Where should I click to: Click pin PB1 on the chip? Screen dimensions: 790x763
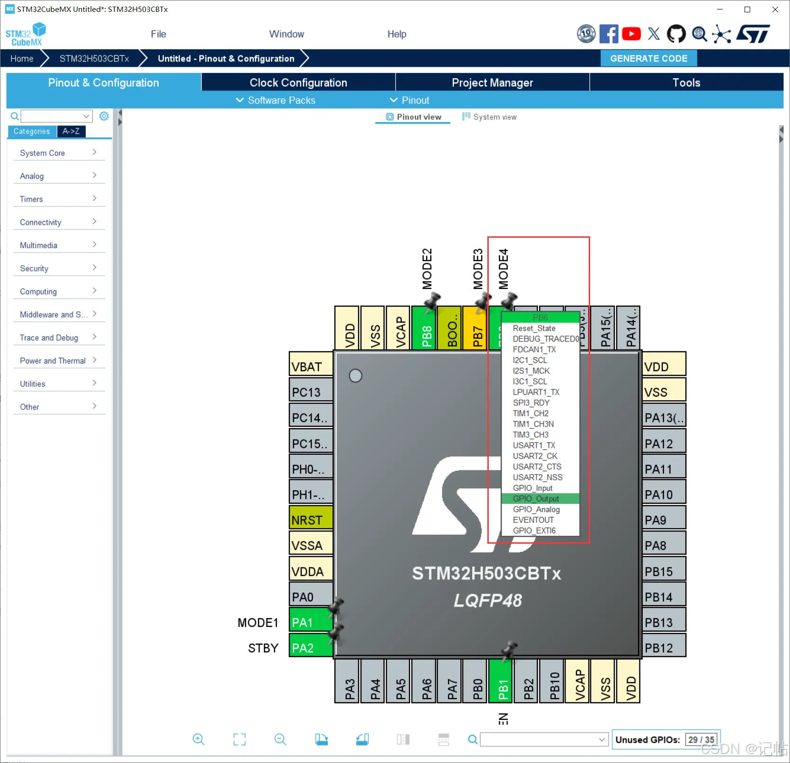pyautogui.click(x=501, y=681)
